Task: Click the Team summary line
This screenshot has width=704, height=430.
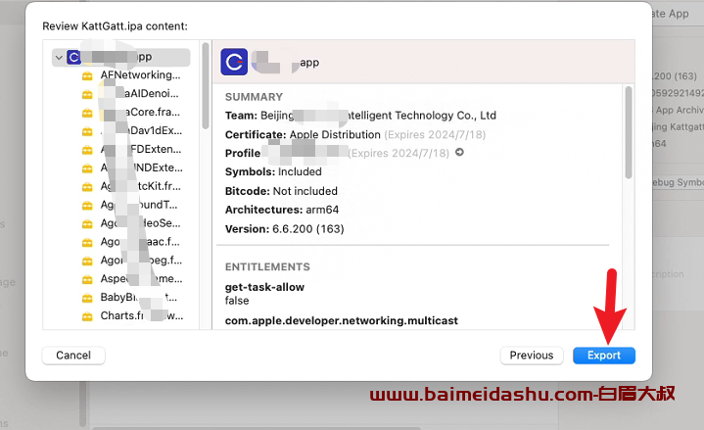Action: tap(360, 116)
